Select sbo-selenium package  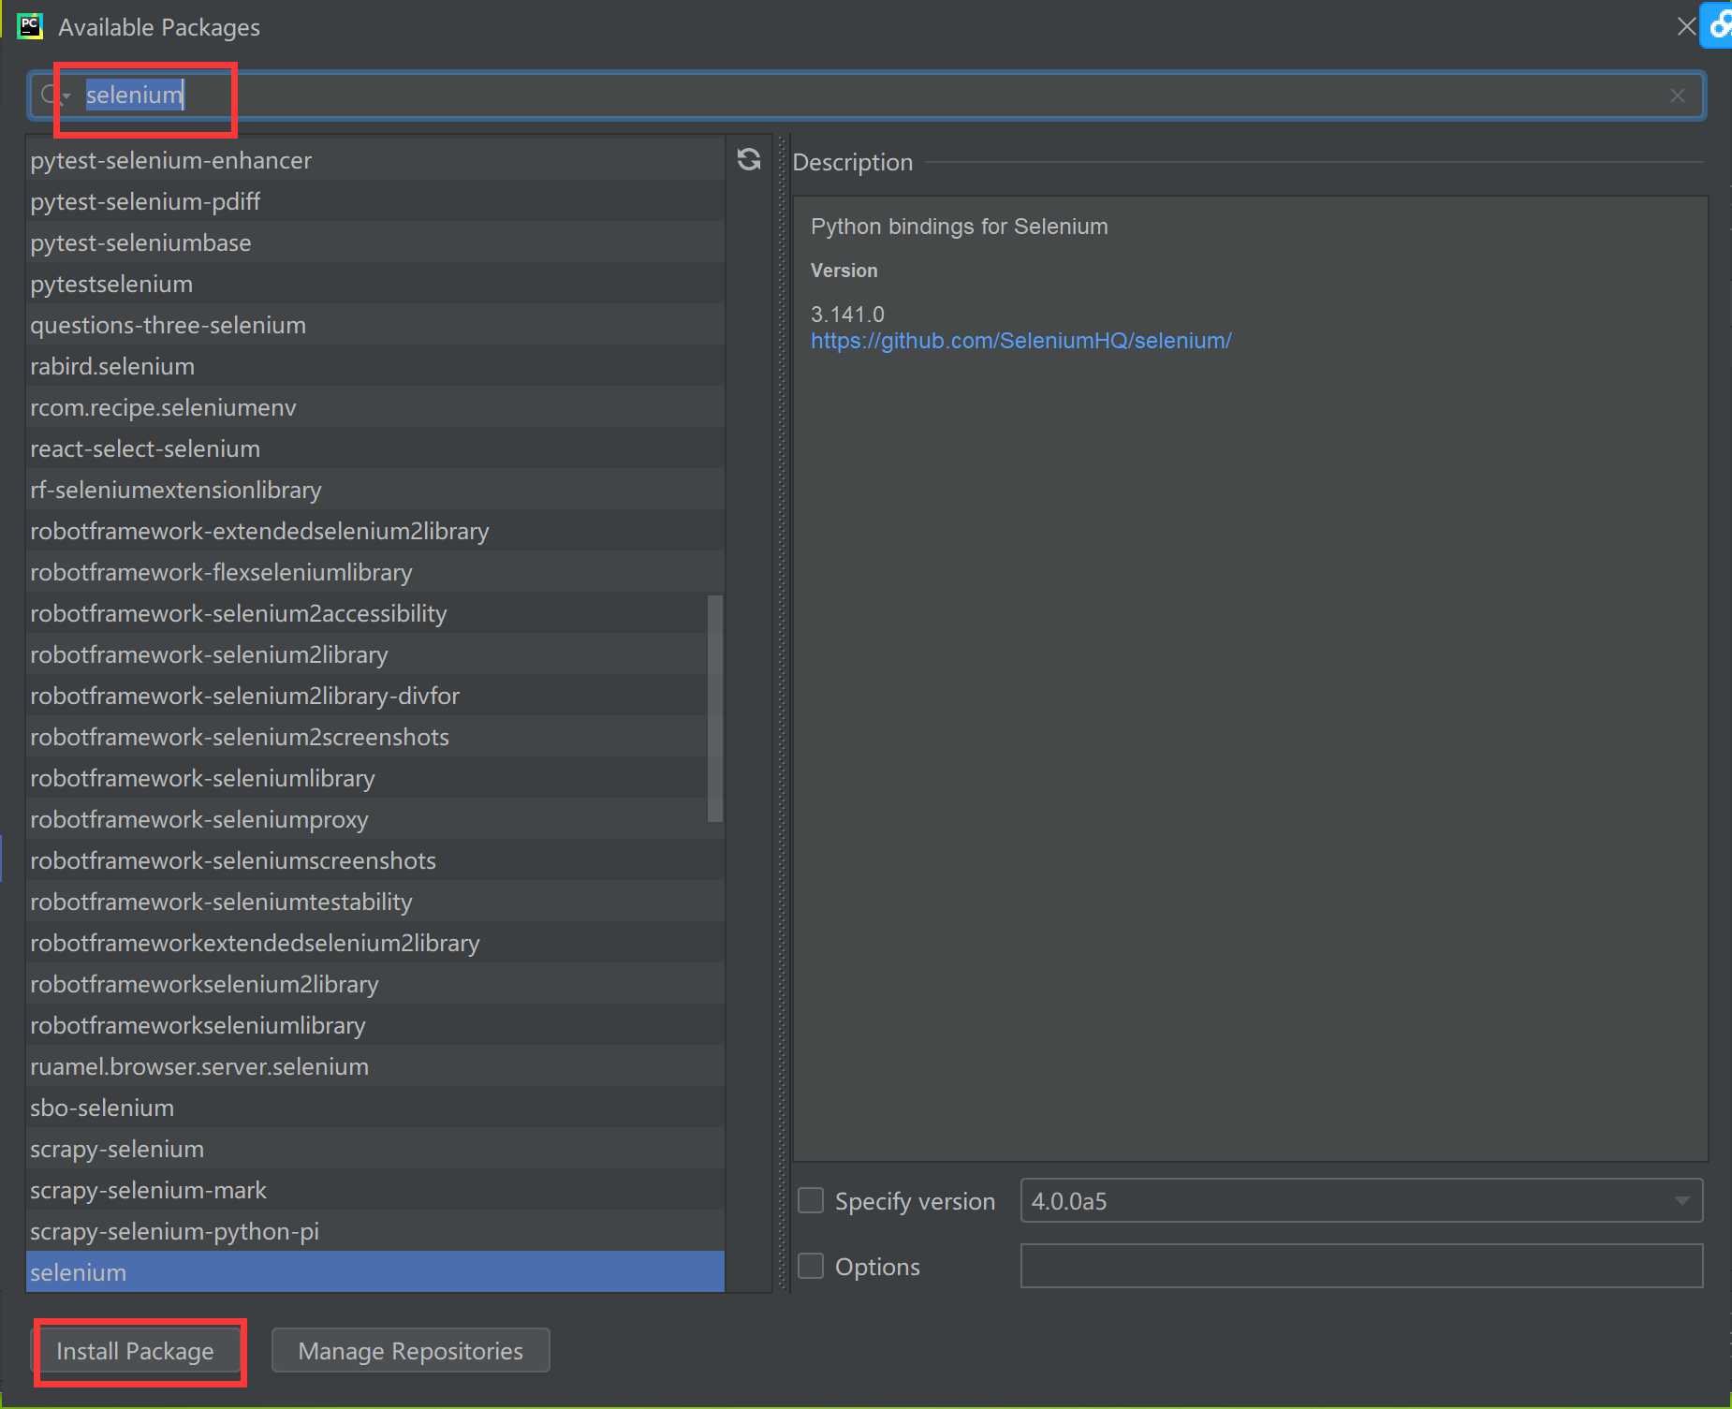tap(375, 1108)
